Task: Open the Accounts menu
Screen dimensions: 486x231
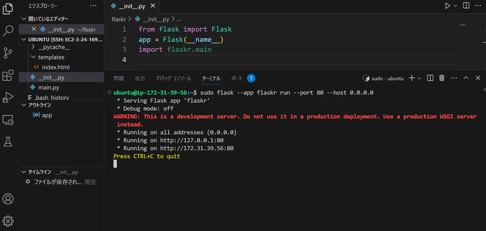Action: pyautogui.click(x=8, y=199)
